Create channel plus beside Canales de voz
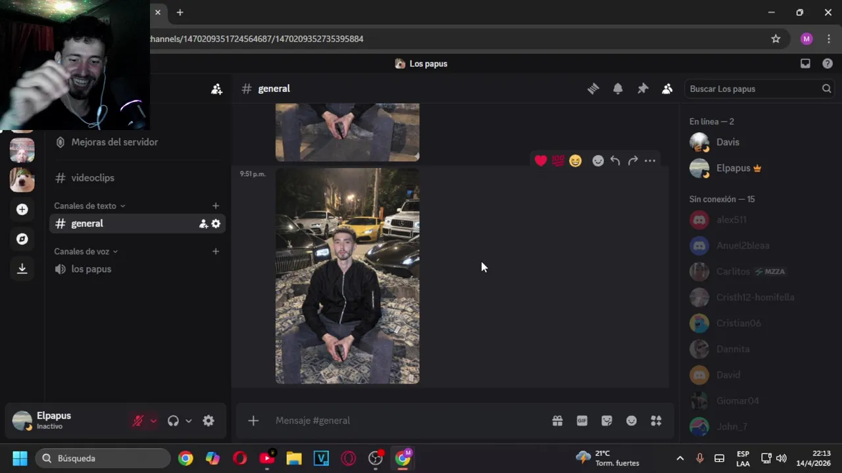Image resolution: width=842 pixels, height=473 pixels. tap(215, 251)
